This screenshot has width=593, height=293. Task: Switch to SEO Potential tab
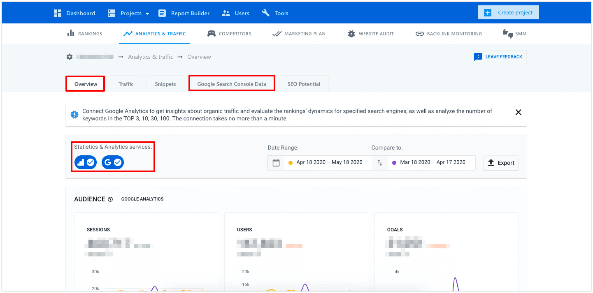click(304, 84)
